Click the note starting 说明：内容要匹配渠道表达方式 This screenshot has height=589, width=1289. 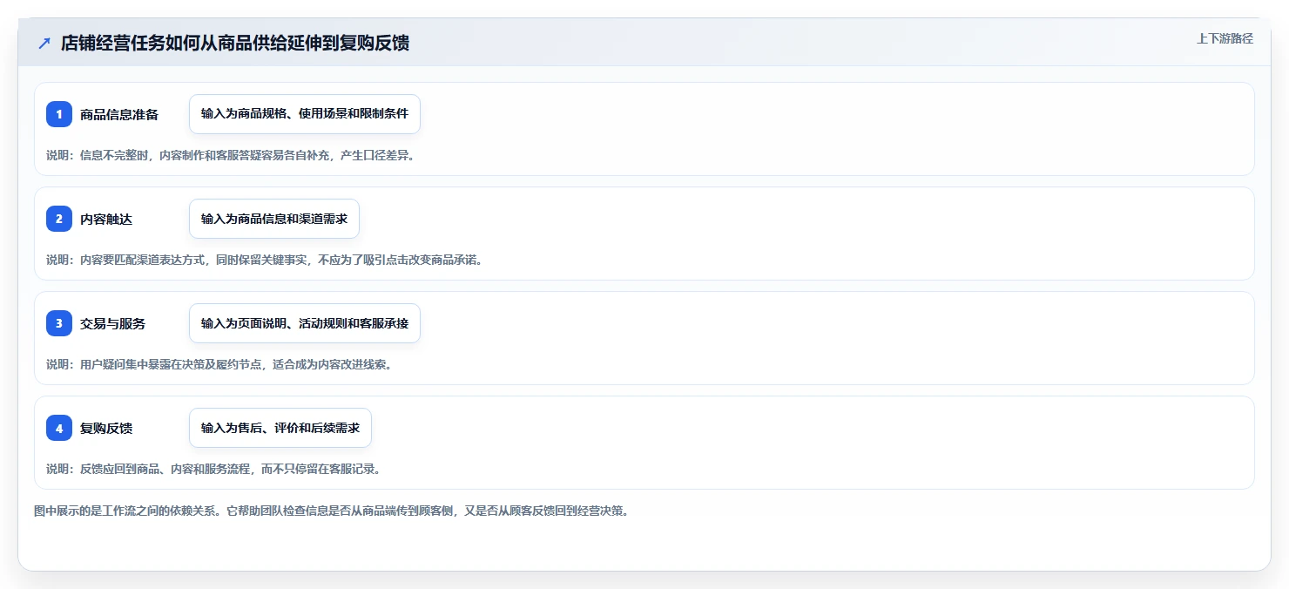pos(264,260)
